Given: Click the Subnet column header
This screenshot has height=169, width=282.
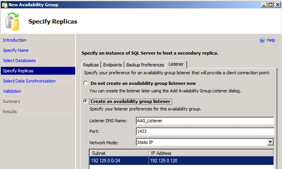Looking at the screenshot, I should point(119,153).
